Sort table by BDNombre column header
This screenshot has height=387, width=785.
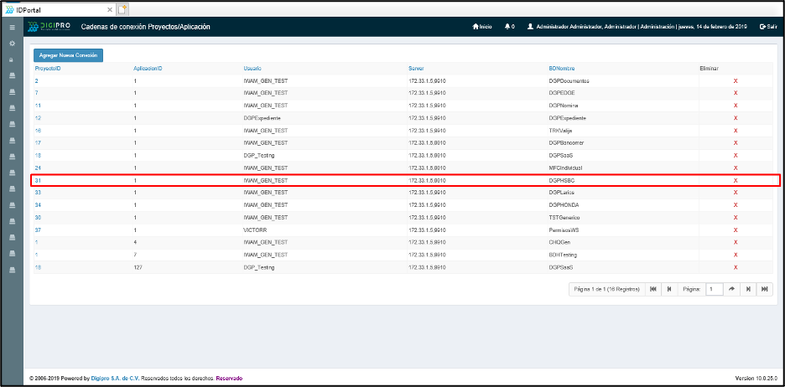[561, 68]
